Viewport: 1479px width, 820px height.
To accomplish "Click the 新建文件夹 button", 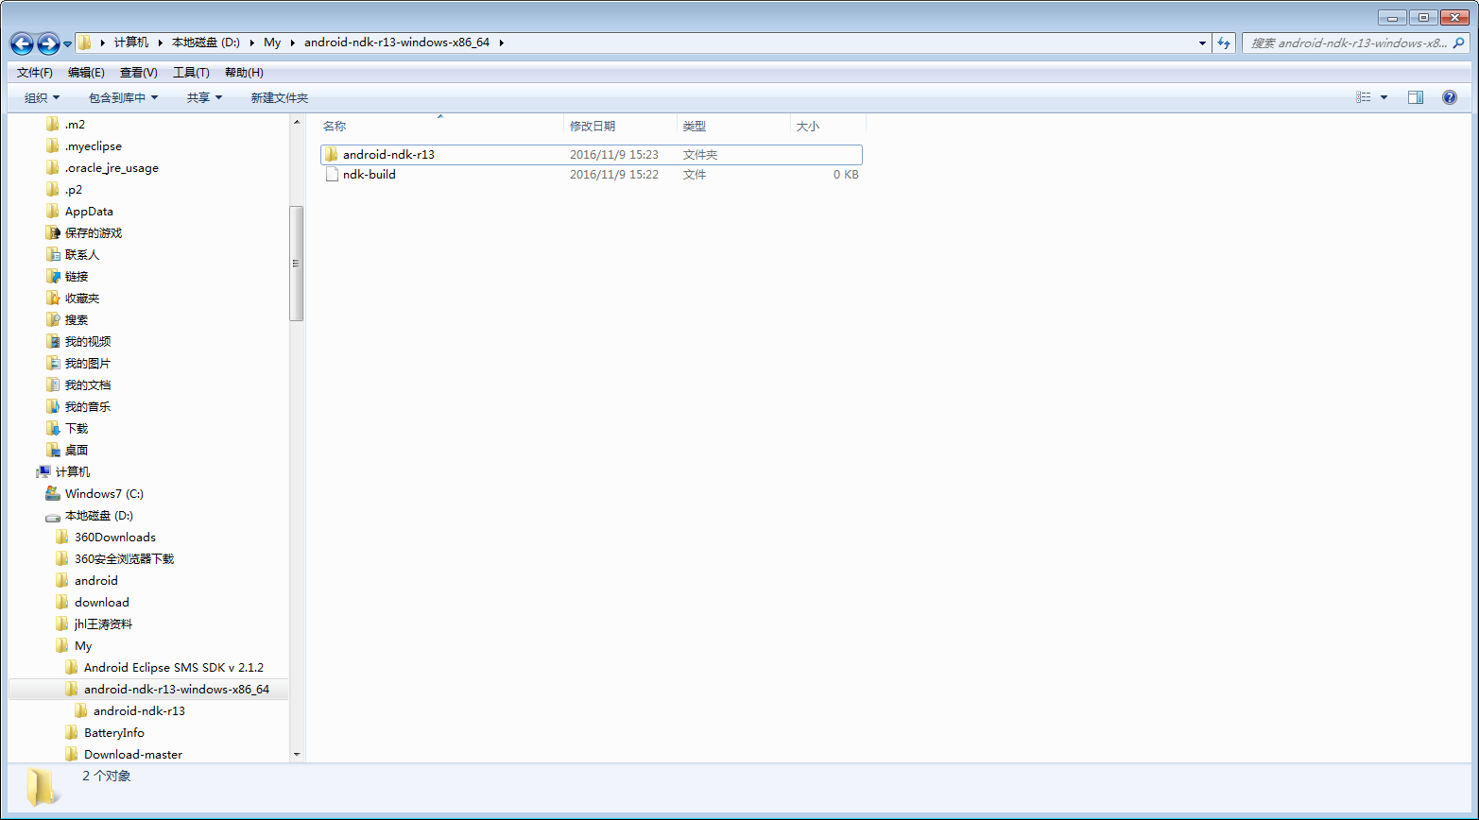I will pos(280,97).
